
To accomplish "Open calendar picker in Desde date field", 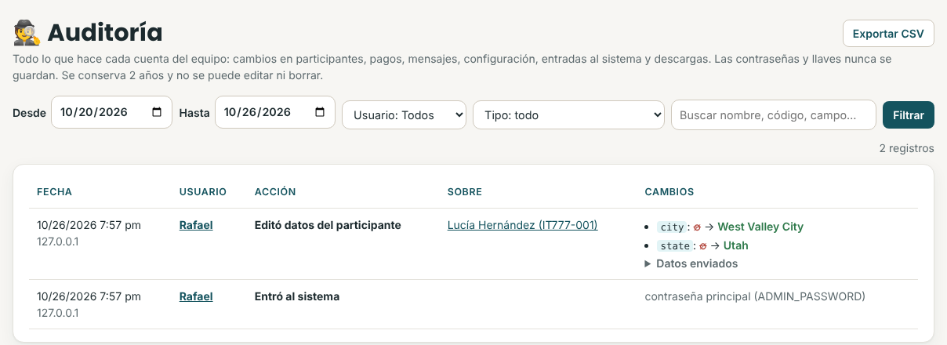I will [x=157, y=112].
